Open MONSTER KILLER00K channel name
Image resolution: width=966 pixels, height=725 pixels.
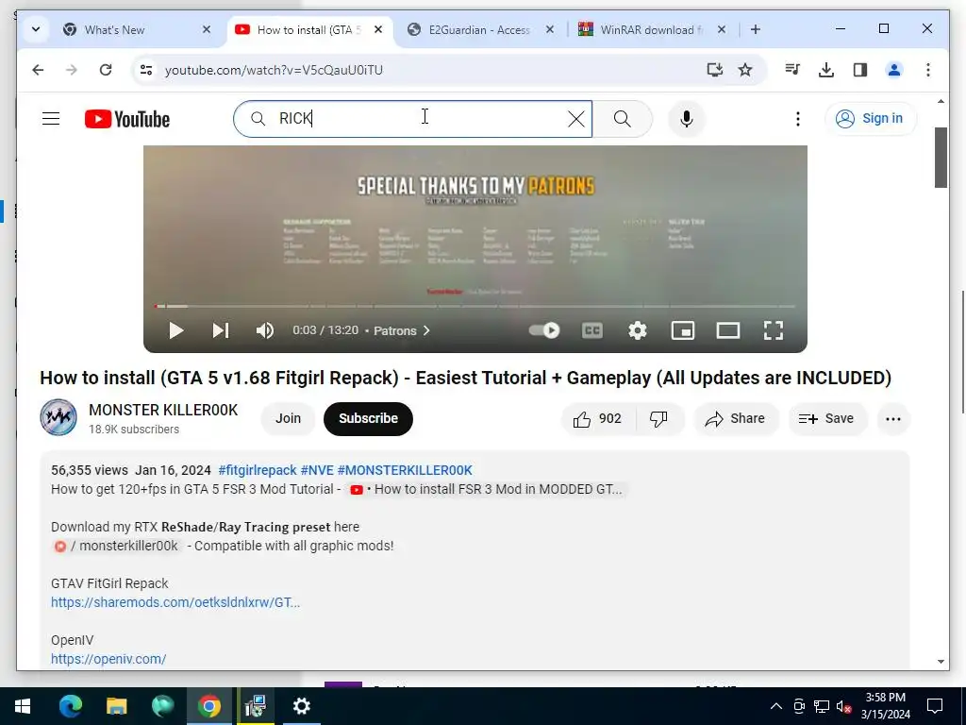click(163, 410)
